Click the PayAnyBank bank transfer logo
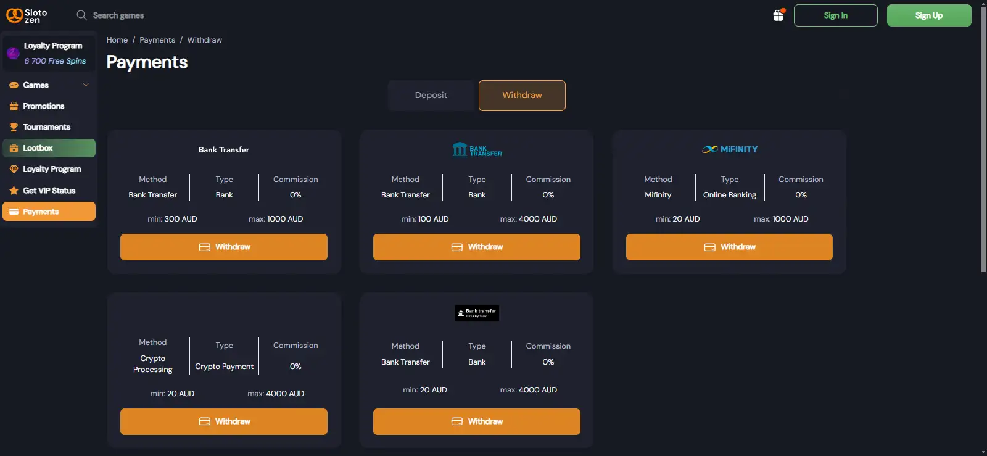This screenshot has height=456, width=987. pos(477,313)
